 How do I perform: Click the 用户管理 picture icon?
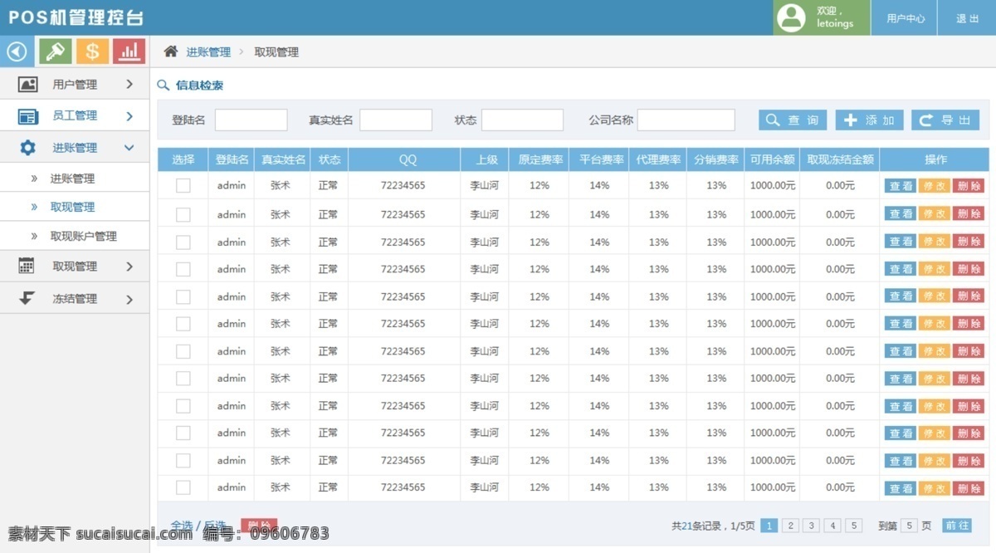pyautogui.click(x=27, y=84)
